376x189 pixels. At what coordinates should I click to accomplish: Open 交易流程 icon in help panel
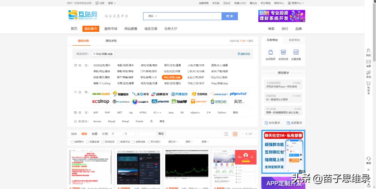pyautogui.click(x=296, y=52)
